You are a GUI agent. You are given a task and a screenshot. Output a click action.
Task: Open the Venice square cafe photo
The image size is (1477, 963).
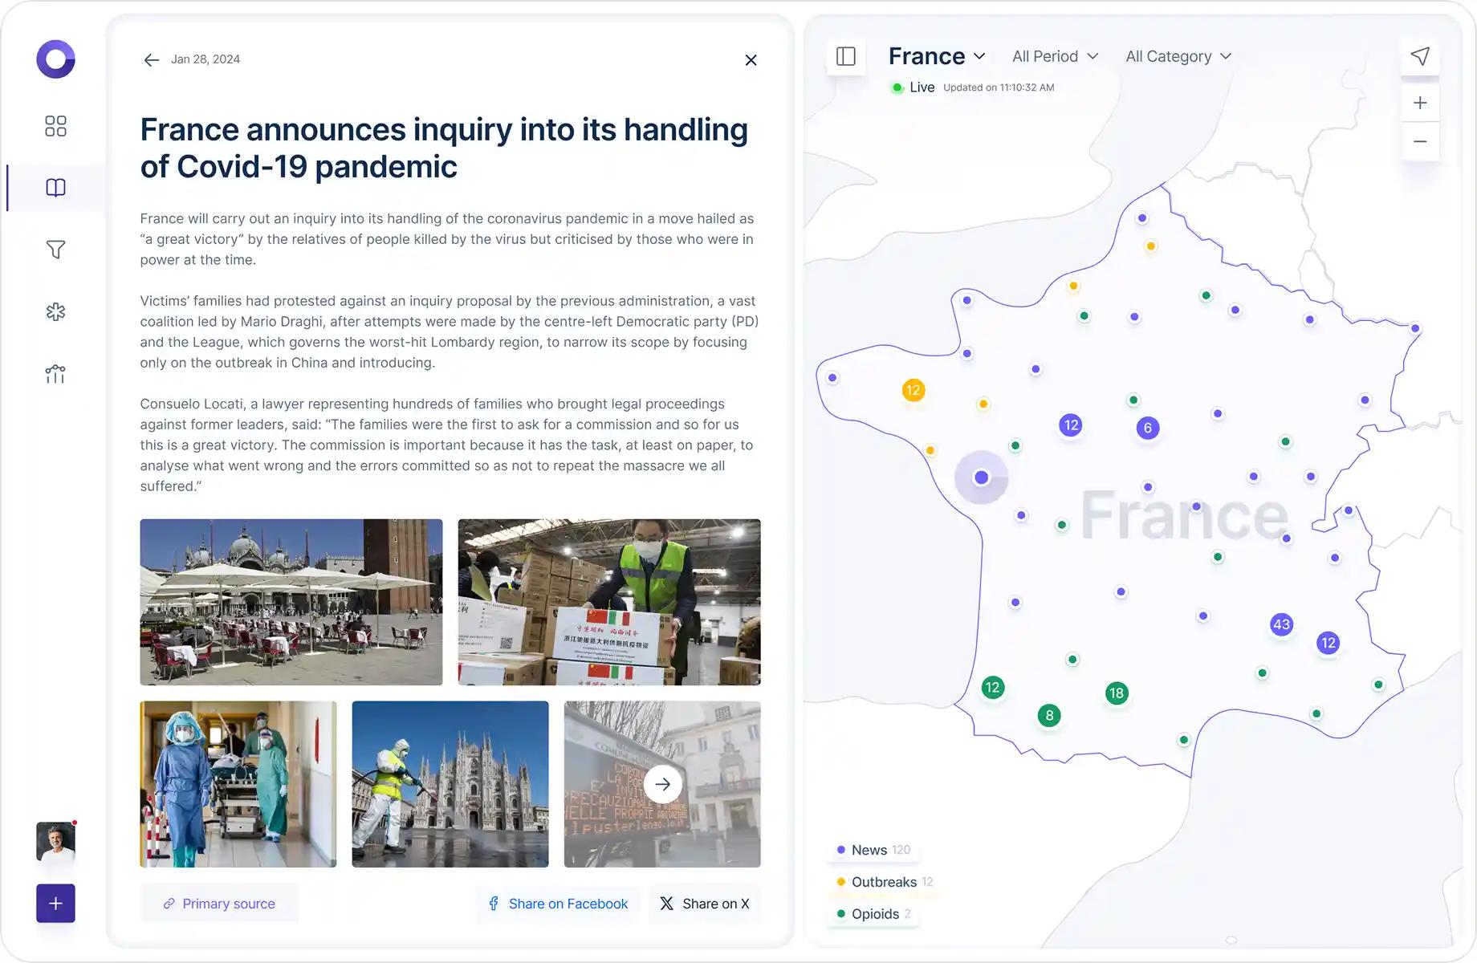point(291,602)
